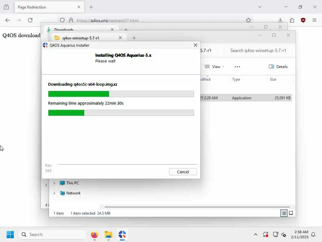Select Network tree item
The width and height of the screenshot is (322, 242).
(x=70, y=193)
